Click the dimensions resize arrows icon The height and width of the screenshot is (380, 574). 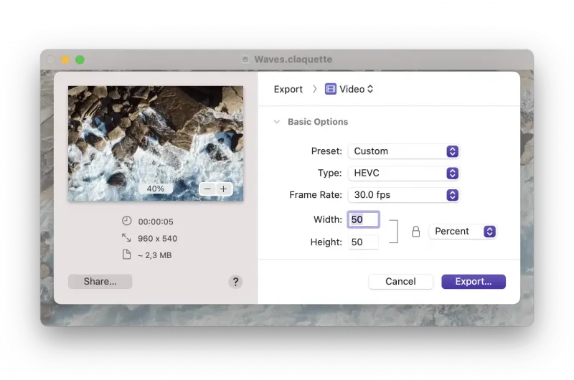[x=126, y=238]
